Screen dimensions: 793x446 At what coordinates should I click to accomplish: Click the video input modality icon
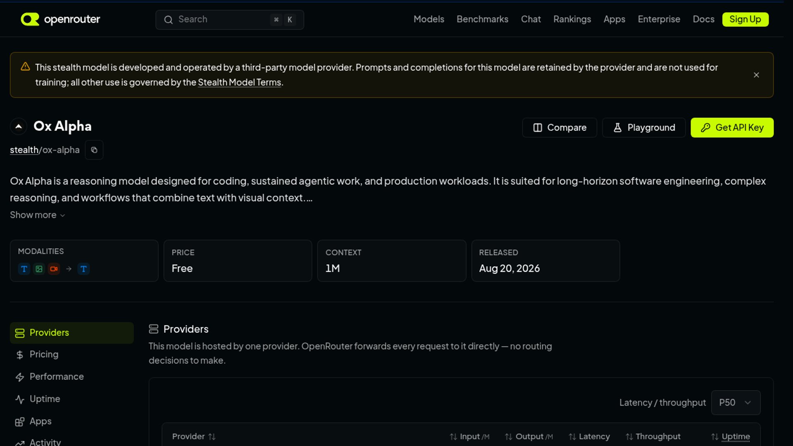coord(54,269)
